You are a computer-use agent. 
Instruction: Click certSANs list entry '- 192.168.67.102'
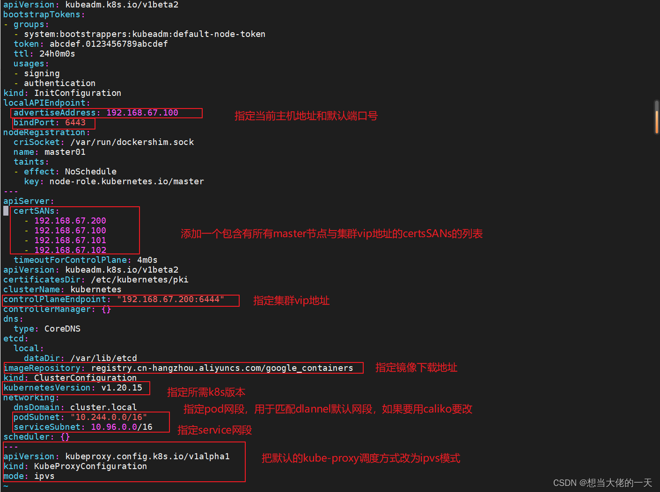(65, 250)
